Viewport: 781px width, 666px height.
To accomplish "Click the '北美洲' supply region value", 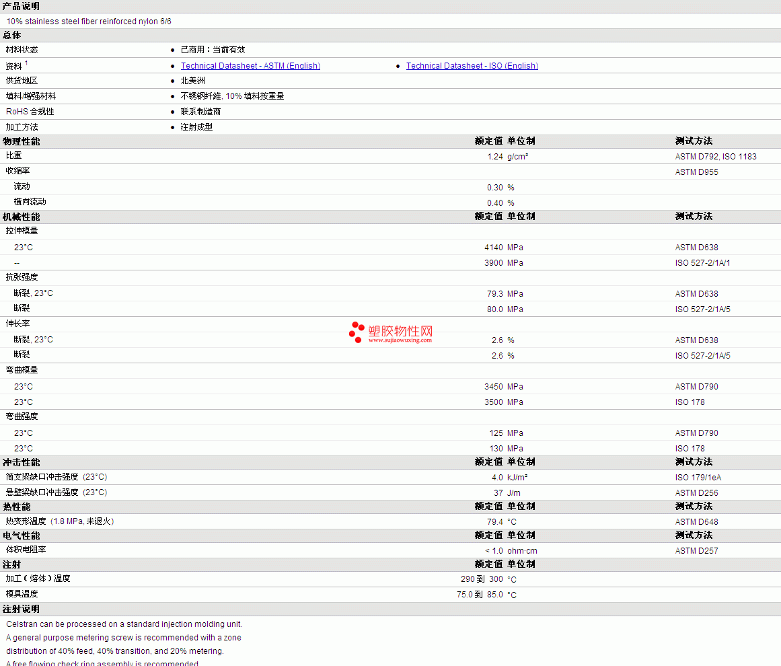I will tap(193, 81).
